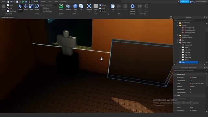
Task: Click the Color property swatch
Action: click(191, 84)
